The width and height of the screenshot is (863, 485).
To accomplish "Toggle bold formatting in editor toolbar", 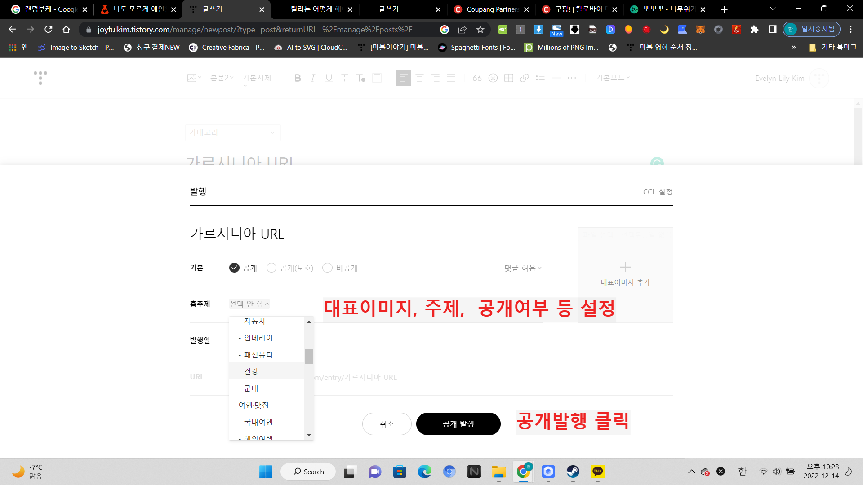I will click(x=298, y=78).
